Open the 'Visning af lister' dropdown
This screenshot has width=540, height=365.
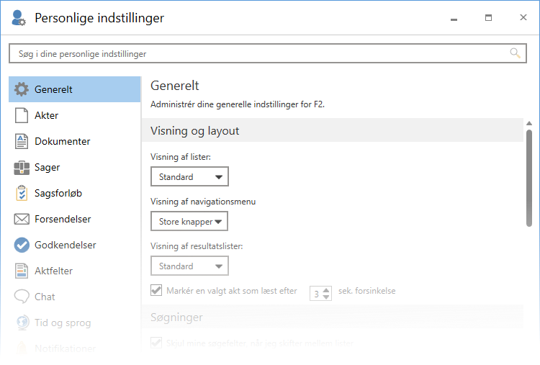pyautogui.click(x=189, y=176)
